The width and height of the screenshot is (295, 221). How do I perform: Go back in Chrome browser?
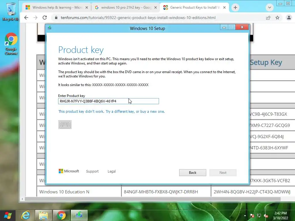pyautogui.click(x=26, y=18)
